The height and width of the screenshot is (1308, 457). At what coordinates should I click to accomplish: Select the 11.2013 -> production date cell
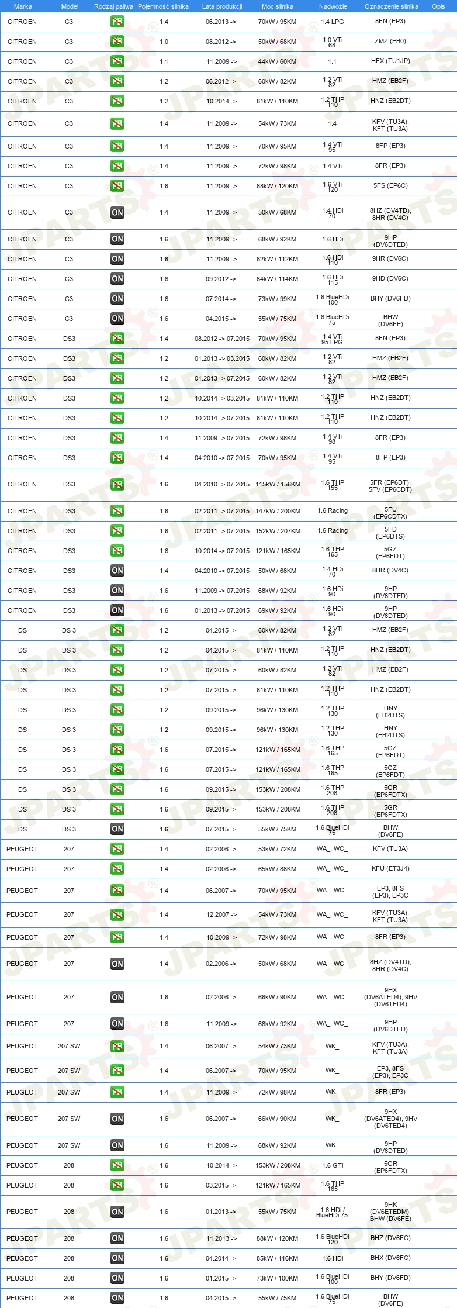[221, 1238]
